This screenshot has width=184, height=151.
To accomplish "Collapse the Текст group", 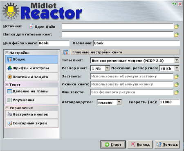I will 7,85.
